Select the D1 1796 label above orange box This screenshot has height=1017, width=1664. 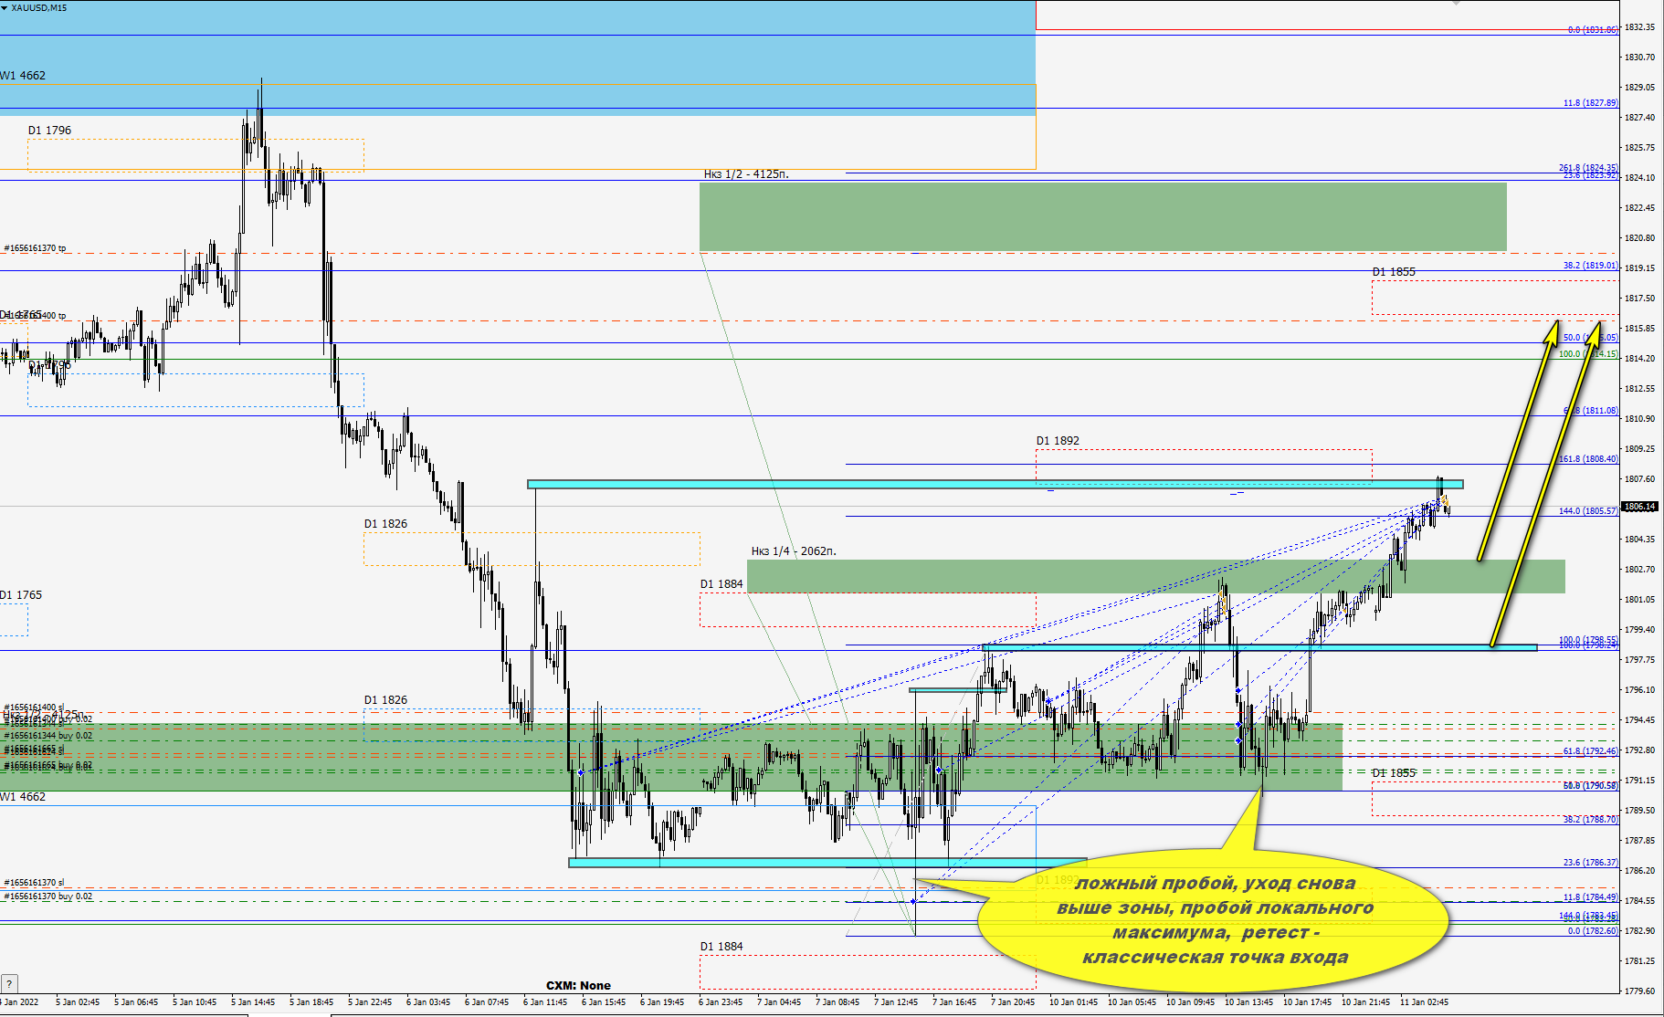tap(49, 131)
